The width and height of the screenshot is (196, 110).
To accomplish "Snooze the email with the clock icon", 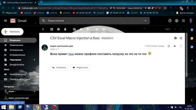I will point(81,29).
